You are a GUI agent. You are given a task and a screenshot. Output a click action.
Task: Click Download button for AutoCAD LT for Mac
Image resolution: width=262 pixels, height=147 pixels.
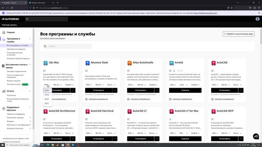(185, 139)
